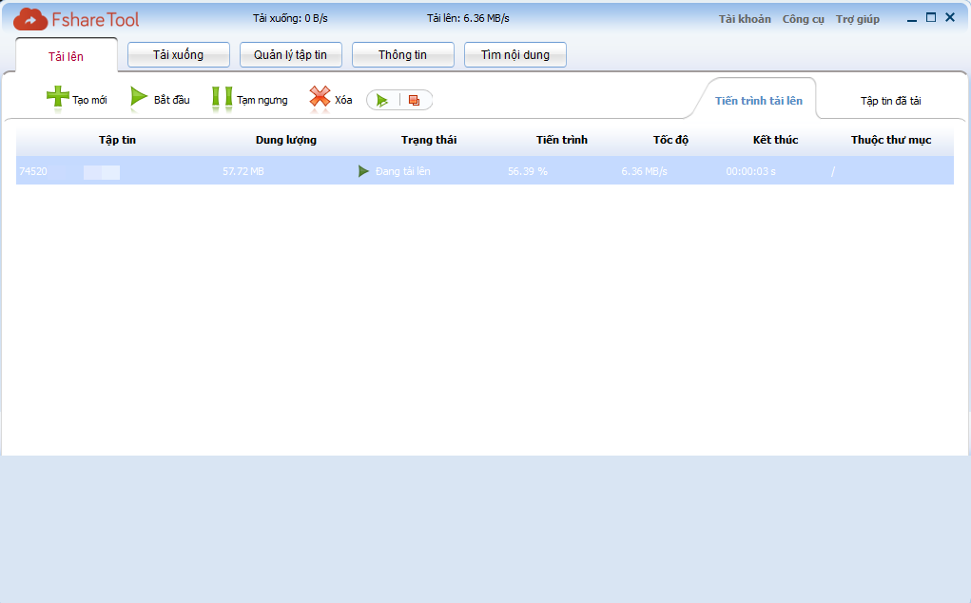Click the small red stop-all icon in the pill
The width and height of the screenshot is (971, 603).
(x=414, y=100)
